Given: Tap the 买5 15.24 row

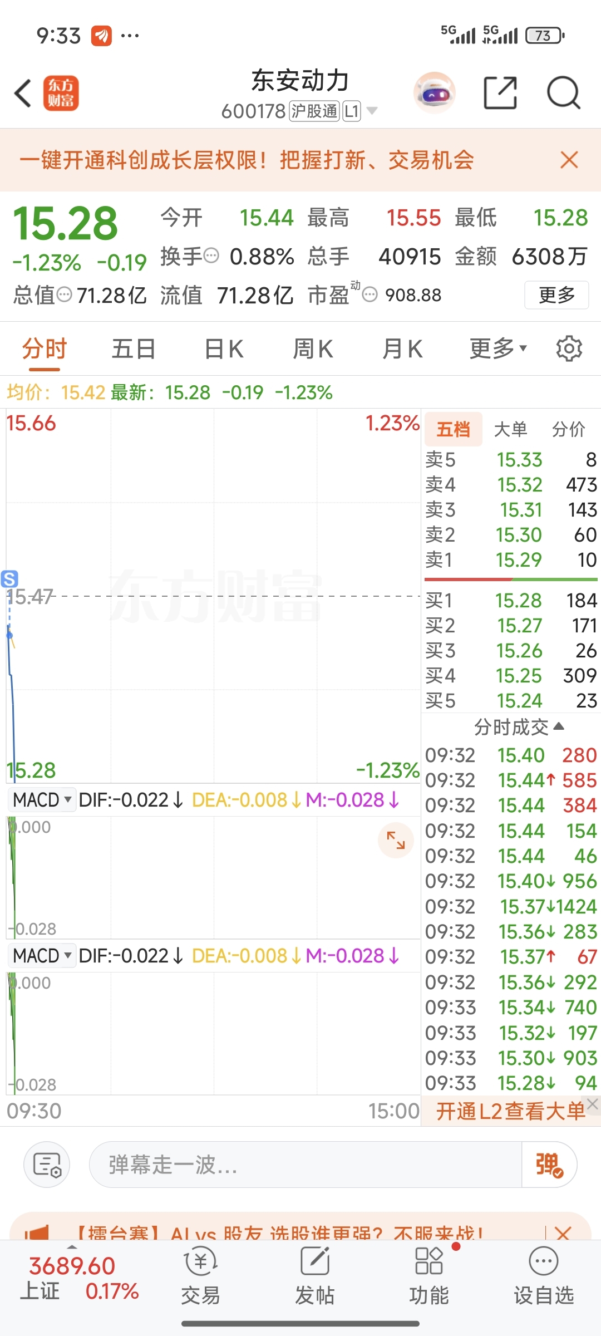Looking at the screenshot, I should point(511,700).
